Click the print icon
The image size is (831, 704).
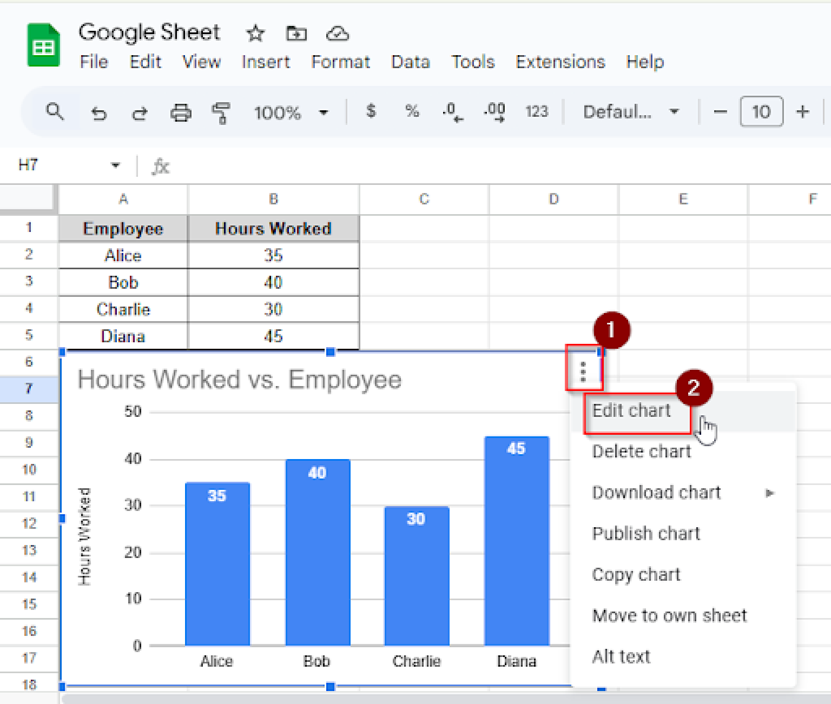181,112
